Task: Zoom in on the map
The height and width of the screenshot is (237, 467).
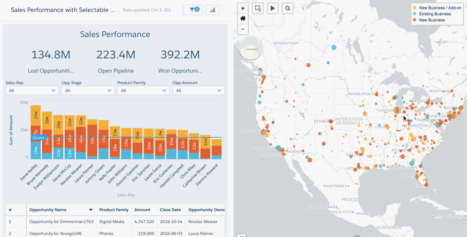Action: [243, 9]
